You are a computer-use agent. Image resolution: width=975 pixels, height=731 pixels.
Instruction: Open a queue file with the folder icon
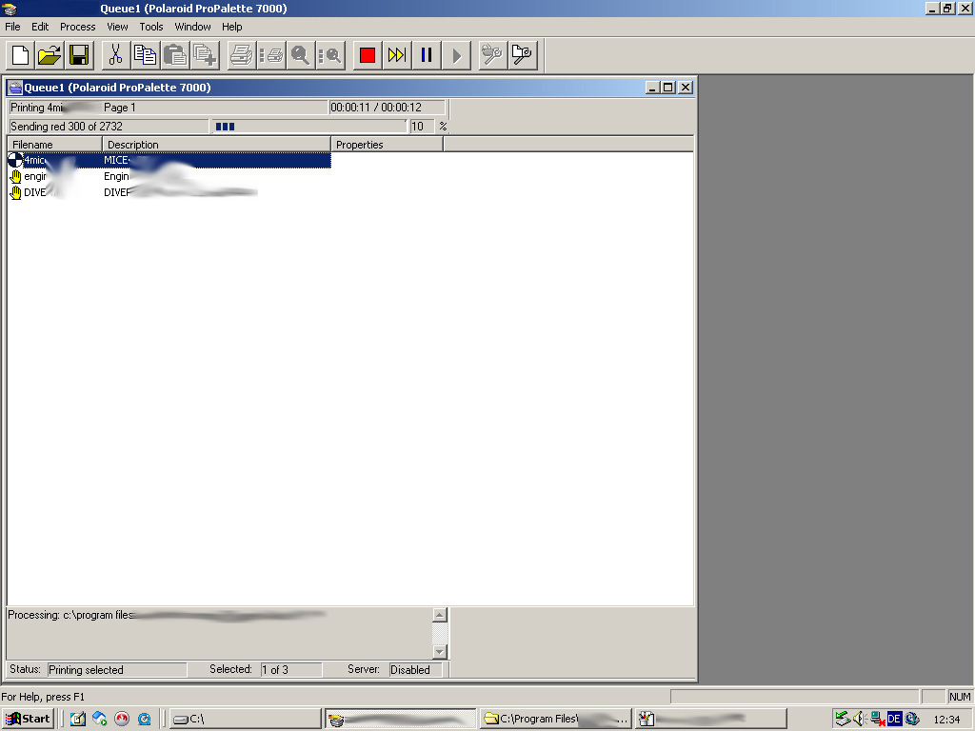[x=50, y=55]
